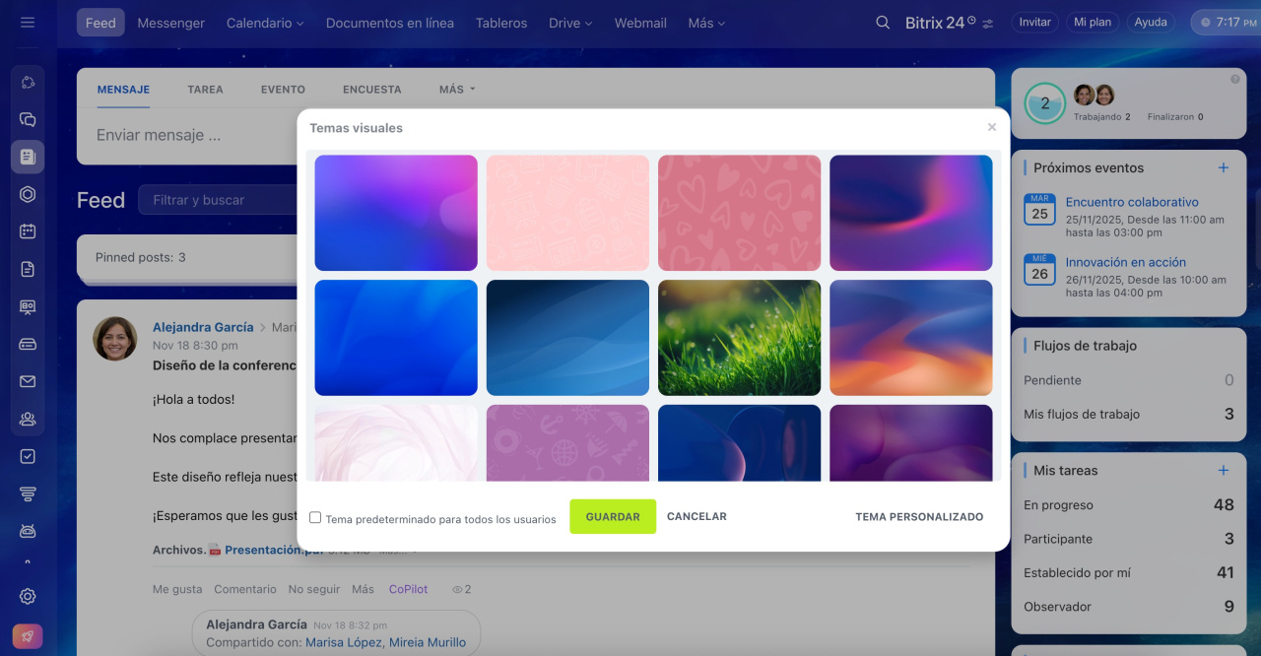
Task: Check 'Tema predeterminado para todos los usuarios'
Action: click(x=315, y=517)
